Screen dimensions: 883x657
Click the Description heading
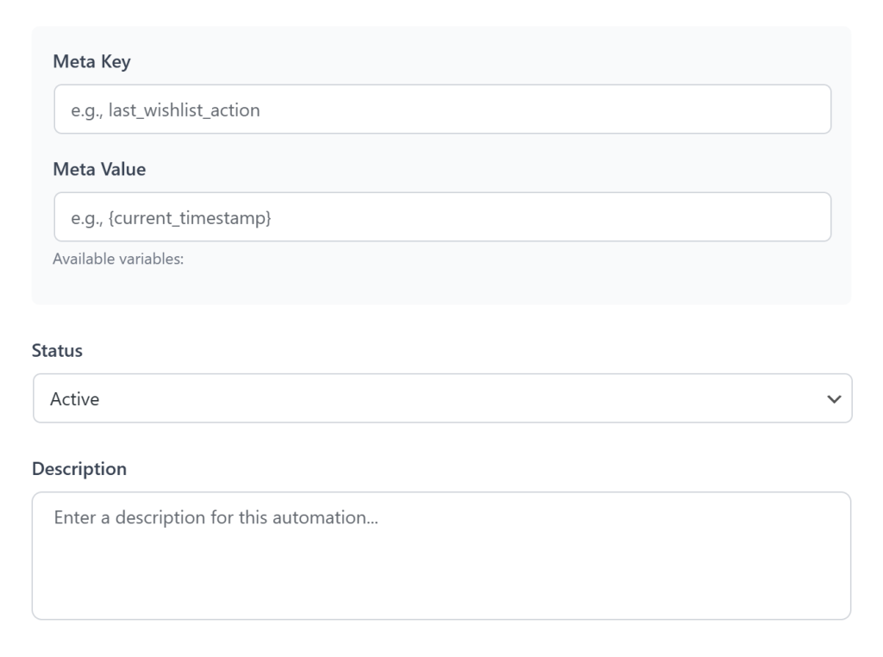tap(80, 467)
